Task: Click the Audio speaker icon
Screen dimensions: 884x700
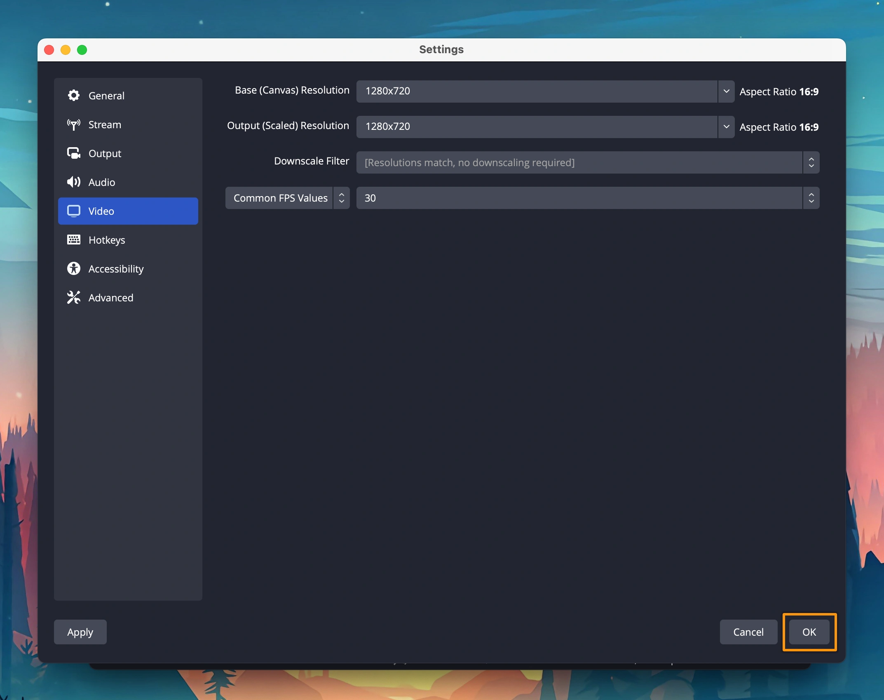Action: click(74, 182)
